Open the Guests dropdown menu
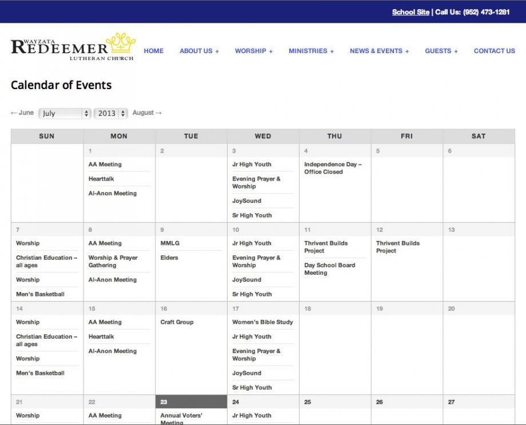Screen dimensions: 526x425 441,51
